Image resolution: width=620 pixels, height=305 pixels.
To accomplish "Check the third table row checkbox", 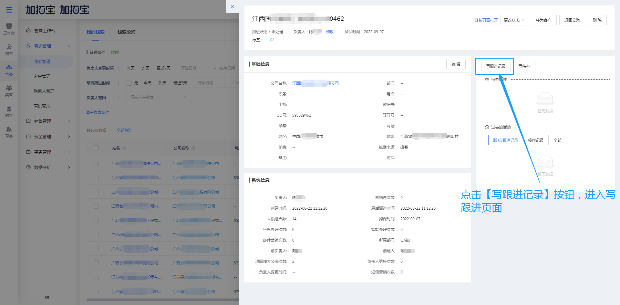I will pos(96,192).
